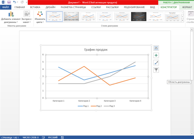
Task: Apply the fourth chart style thumbnail
Action: point(105,17)
